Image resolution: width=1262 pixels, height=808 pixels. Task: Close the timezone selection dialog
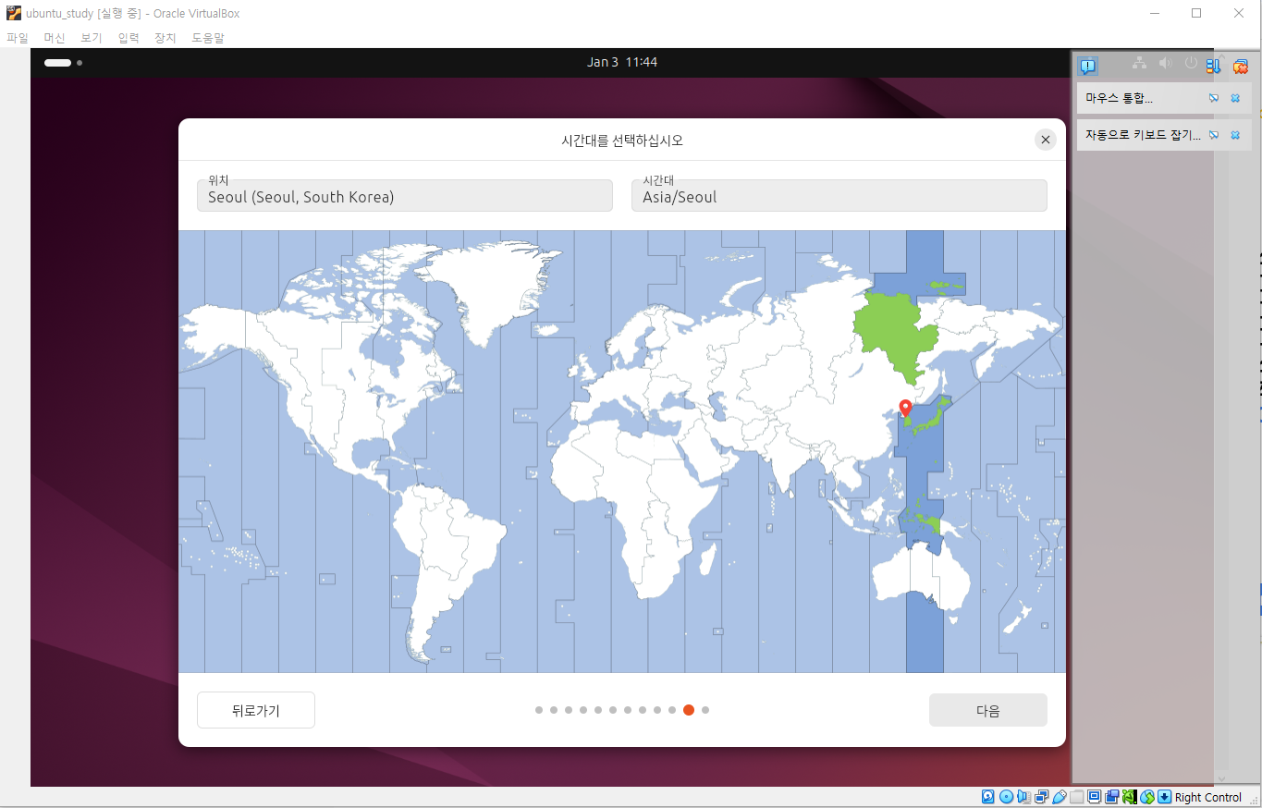1046,140
